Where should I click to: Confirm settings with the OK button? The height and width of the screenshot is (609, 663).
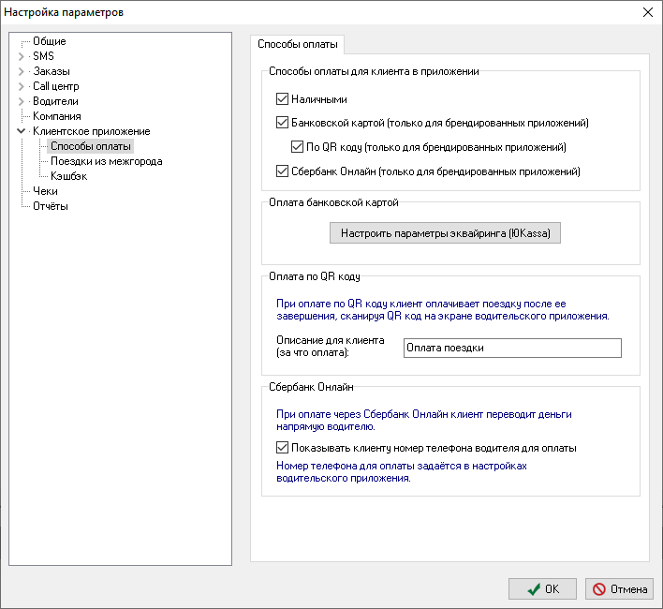(542, 589)
